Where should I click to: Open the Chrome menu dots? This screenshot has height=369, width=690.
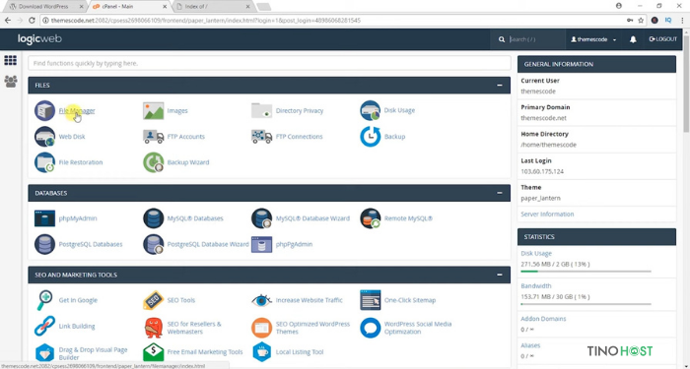pos(681,21)
